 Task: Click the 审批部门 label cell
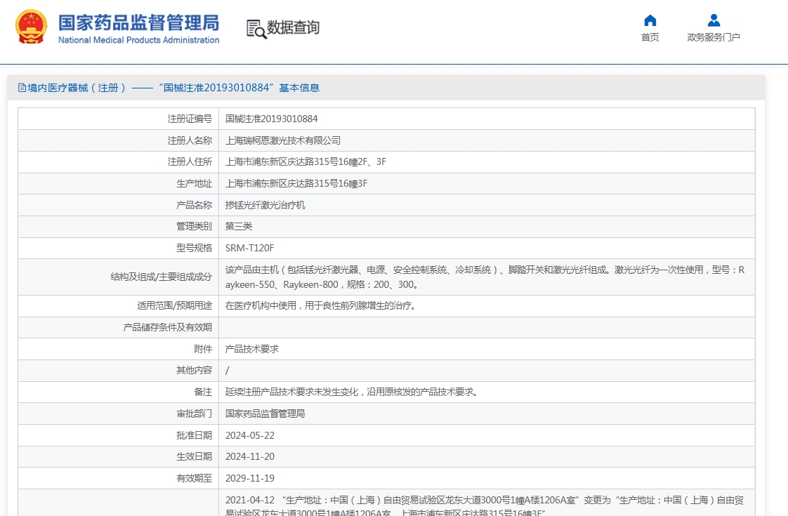point(119,414)
